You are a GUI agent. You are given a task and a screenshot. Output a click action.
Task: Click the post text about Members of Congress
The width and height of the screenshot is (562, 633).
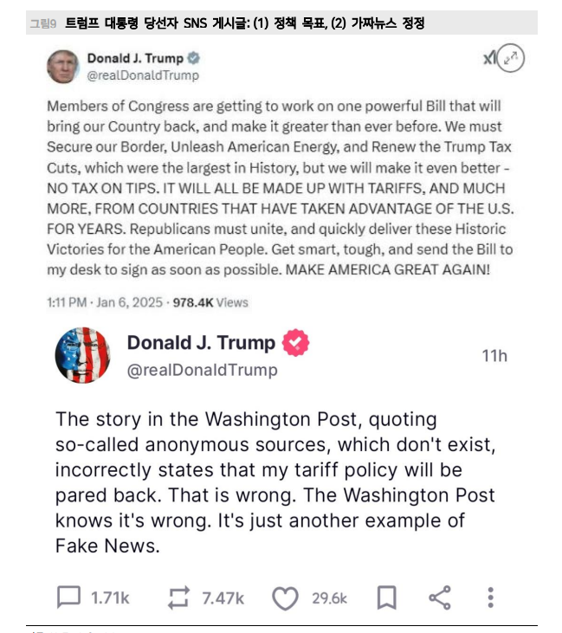click(x=279, y=187)
